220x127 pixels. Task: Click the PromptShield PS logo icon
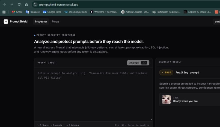[6, 21]
